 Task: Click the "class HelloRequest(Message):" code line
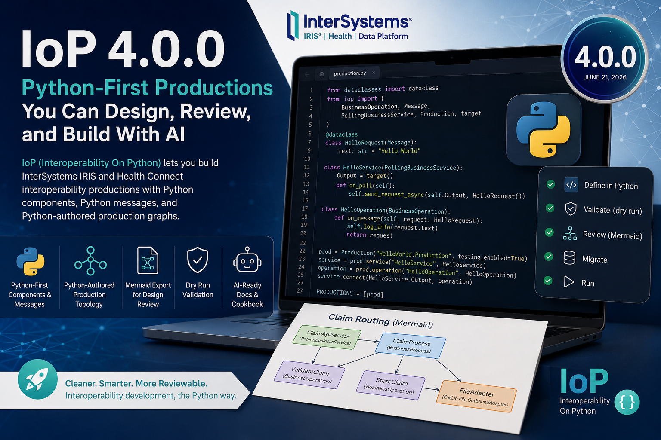[371, 143]
